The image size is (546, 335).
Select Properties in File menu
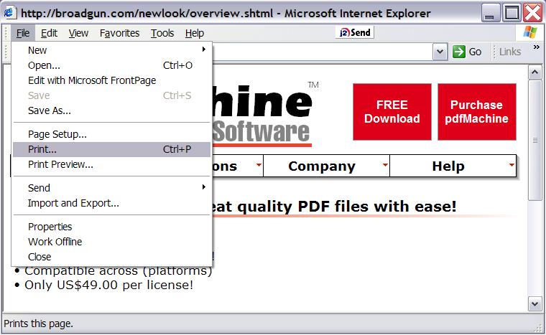click(x=112, y=227)
